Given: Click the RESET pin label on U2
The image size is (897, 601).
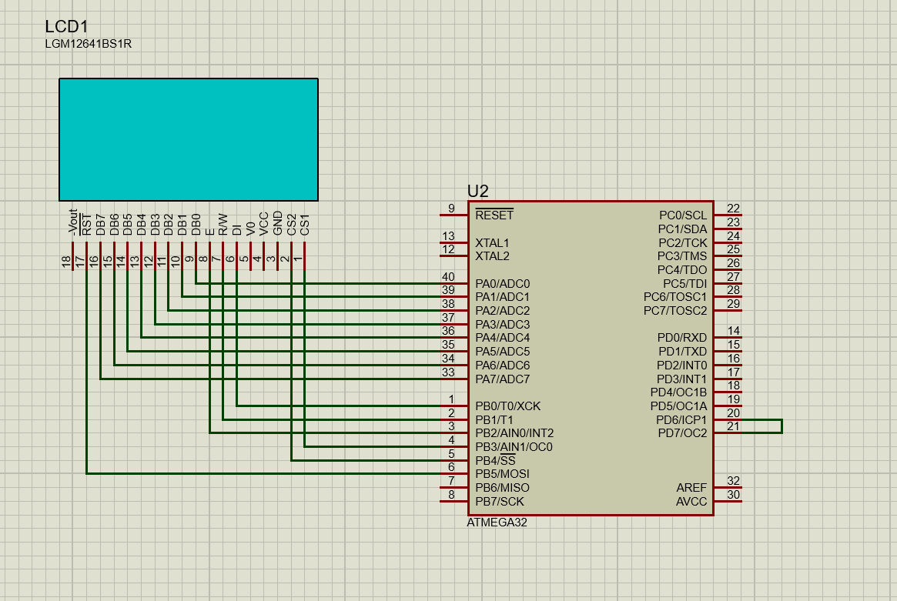Looking at the screenshot, I should (x=494, y=215).
